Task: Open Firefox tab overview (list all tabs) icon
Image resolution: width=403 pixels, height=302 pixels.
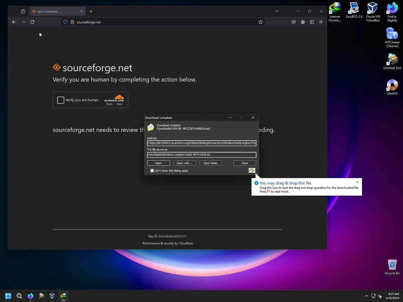Action: tap(23, 12)
